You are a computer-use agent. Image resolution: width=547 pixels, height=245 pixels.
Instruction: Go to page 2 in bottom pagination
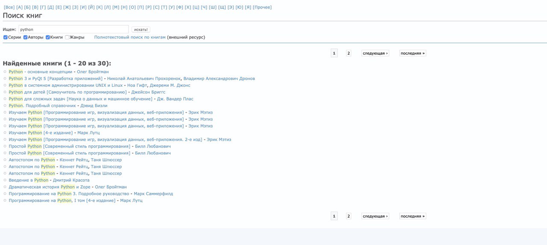coord(348,216)
